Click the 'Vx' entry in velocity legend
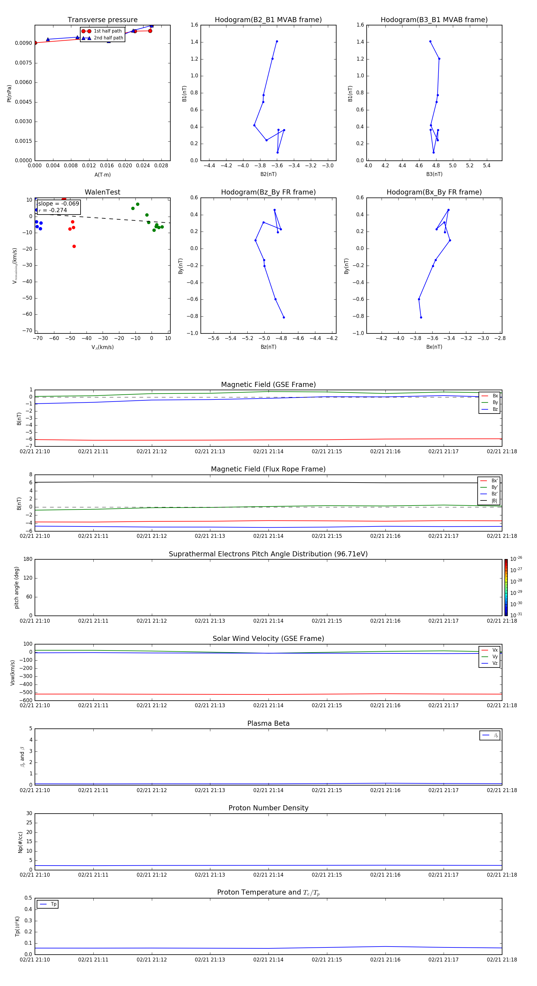The width and height of the screenshot is (537, 986). (490, 650)
